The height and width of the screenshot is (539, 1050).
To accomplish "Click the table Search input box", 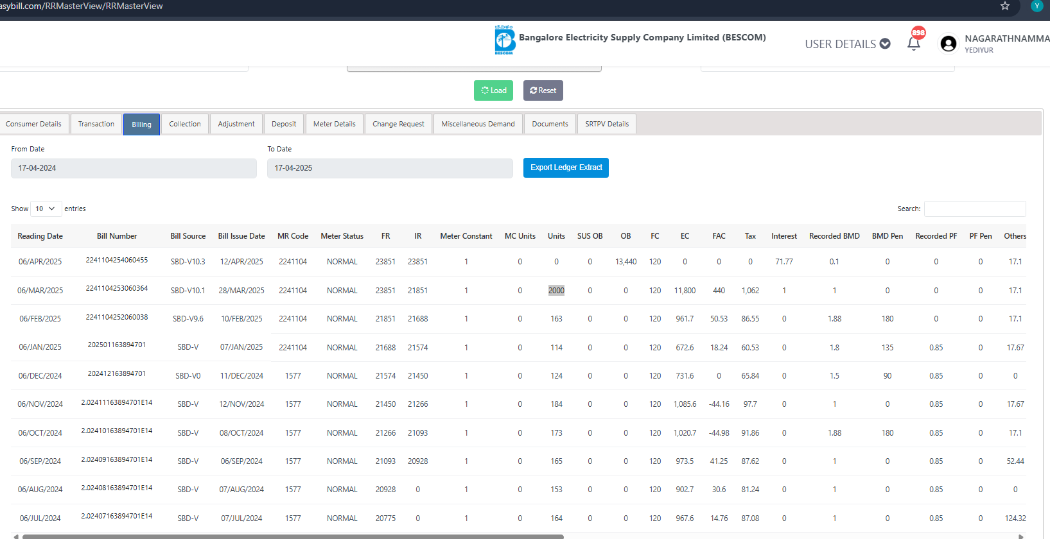I will coord(975,209).
